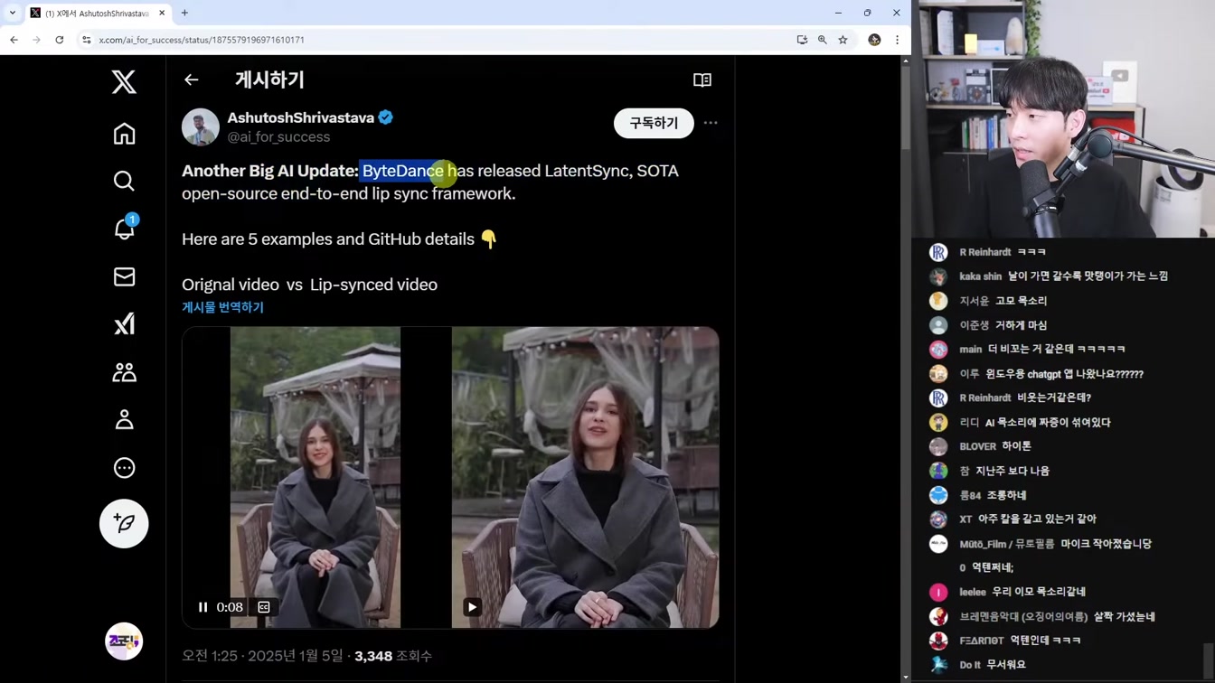Open Notifications bell with 1 badge
Screen dimensions: 1215x683
(124, 229)
